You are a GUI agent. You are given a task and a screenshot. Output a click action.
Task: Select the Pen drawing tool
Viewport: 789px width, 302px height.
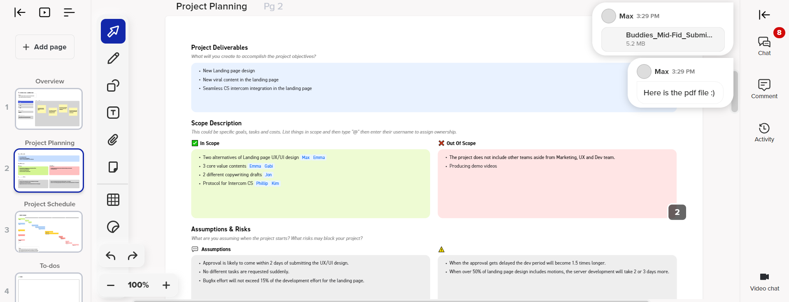(x=113, y=58)
